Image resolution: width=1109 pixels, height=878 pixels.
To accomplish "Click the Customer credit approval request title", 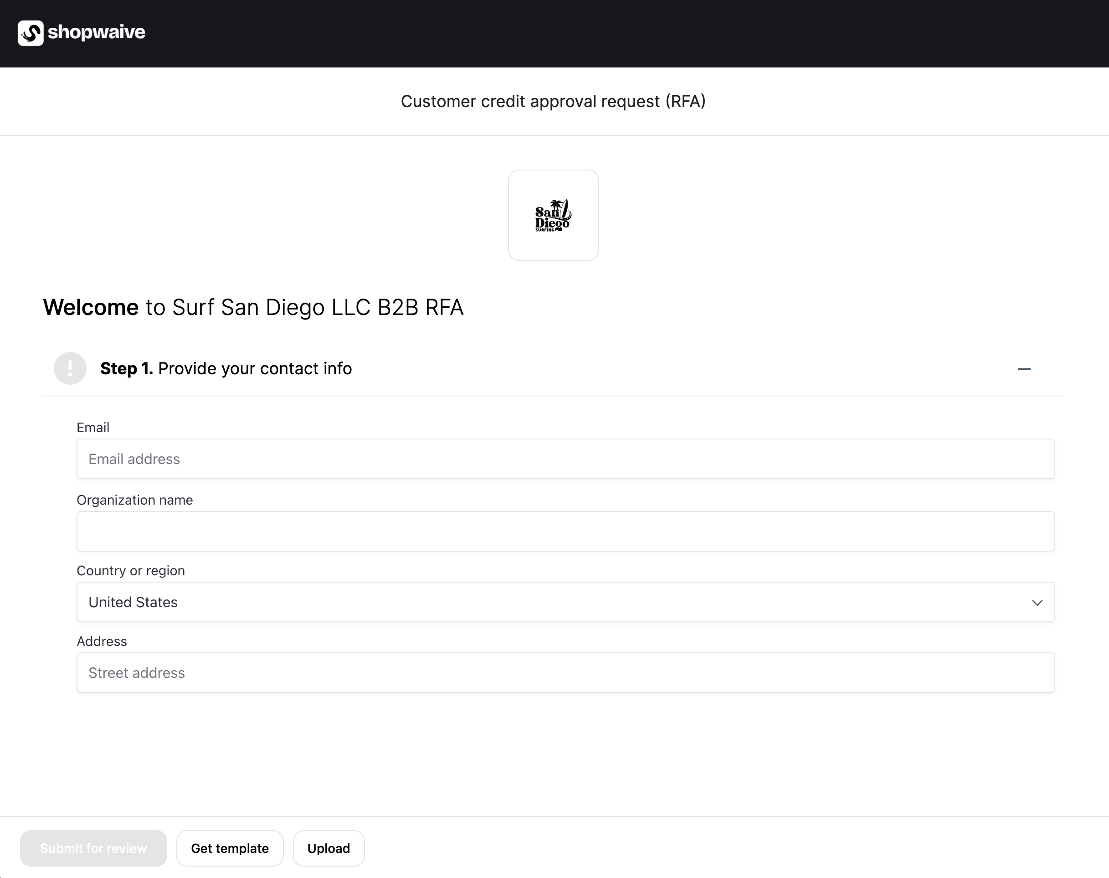I will [553, 102].
